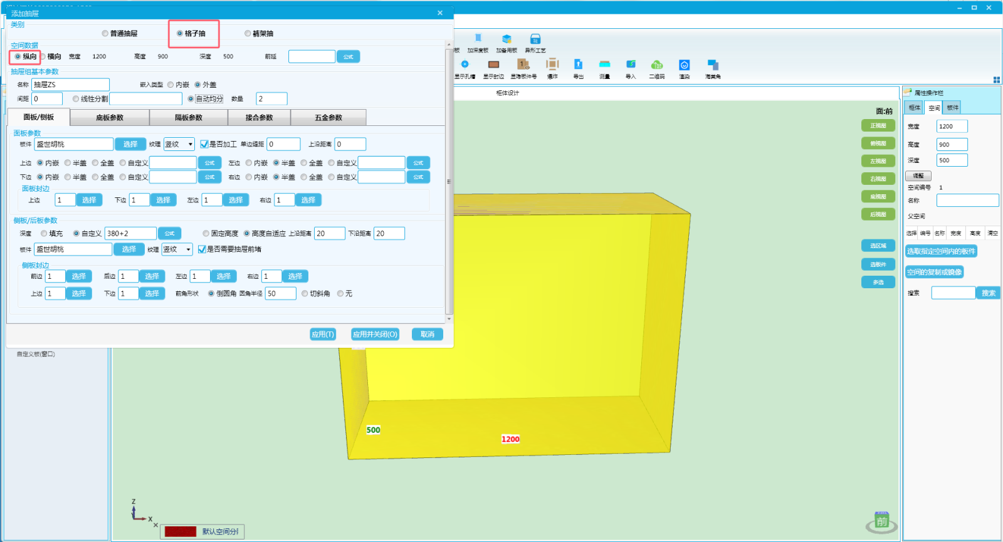Open the 板件 tab in properties panel
This screenshot has width=1003, height=542.
click(x=952, y=108)
